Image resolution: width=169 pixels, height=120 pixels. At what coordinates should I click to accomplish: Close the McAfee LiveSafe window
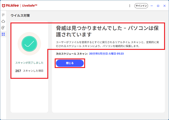pos(164,6)
